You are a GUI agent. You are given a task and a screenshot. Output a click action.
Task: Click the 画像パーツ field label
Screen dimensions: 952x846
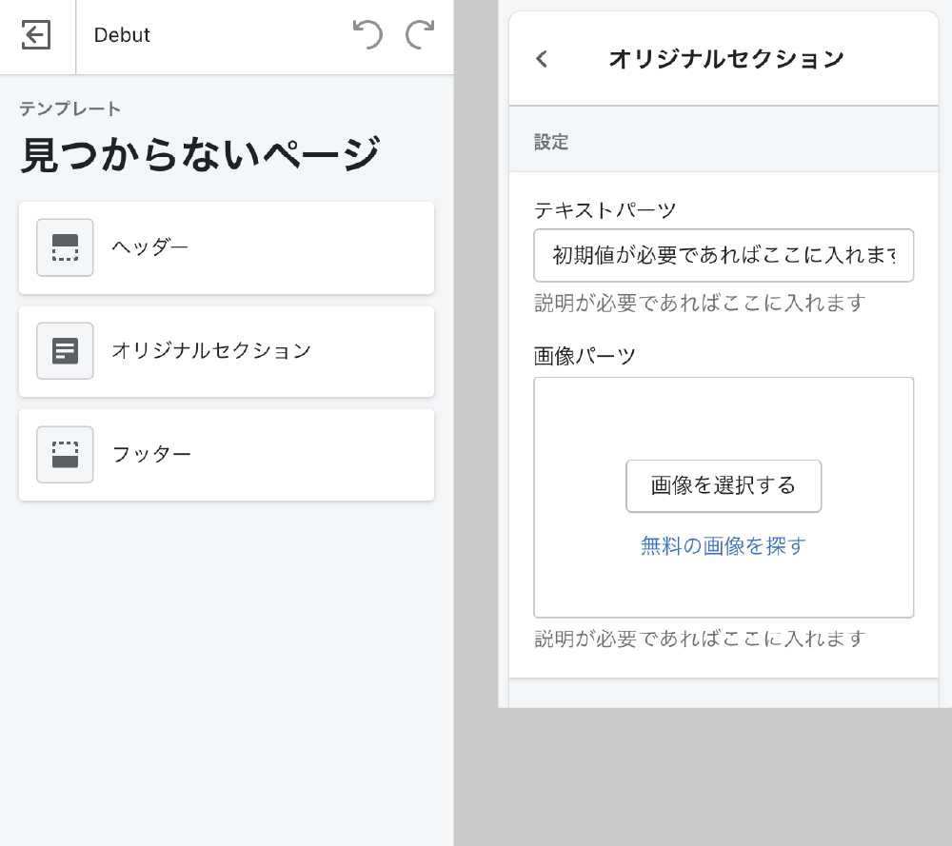pos(585,356)
